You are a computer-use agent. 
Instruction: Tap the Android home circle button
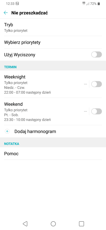click(x=53, y=224)
